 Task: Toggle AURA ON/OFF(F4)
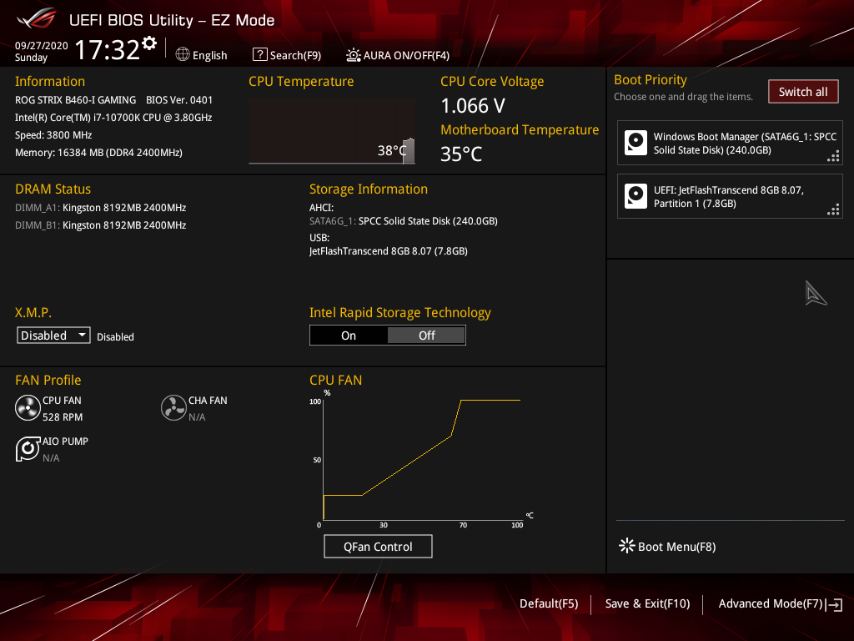point(398,55)
